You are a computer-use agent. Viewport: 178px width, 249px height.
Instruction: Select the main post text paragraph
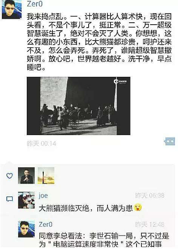click(x=99, y=42)
